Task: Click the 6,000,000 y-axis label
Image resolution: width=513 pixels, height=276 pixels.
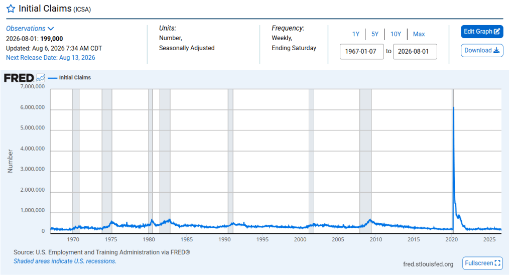Action: click(33, 107)
